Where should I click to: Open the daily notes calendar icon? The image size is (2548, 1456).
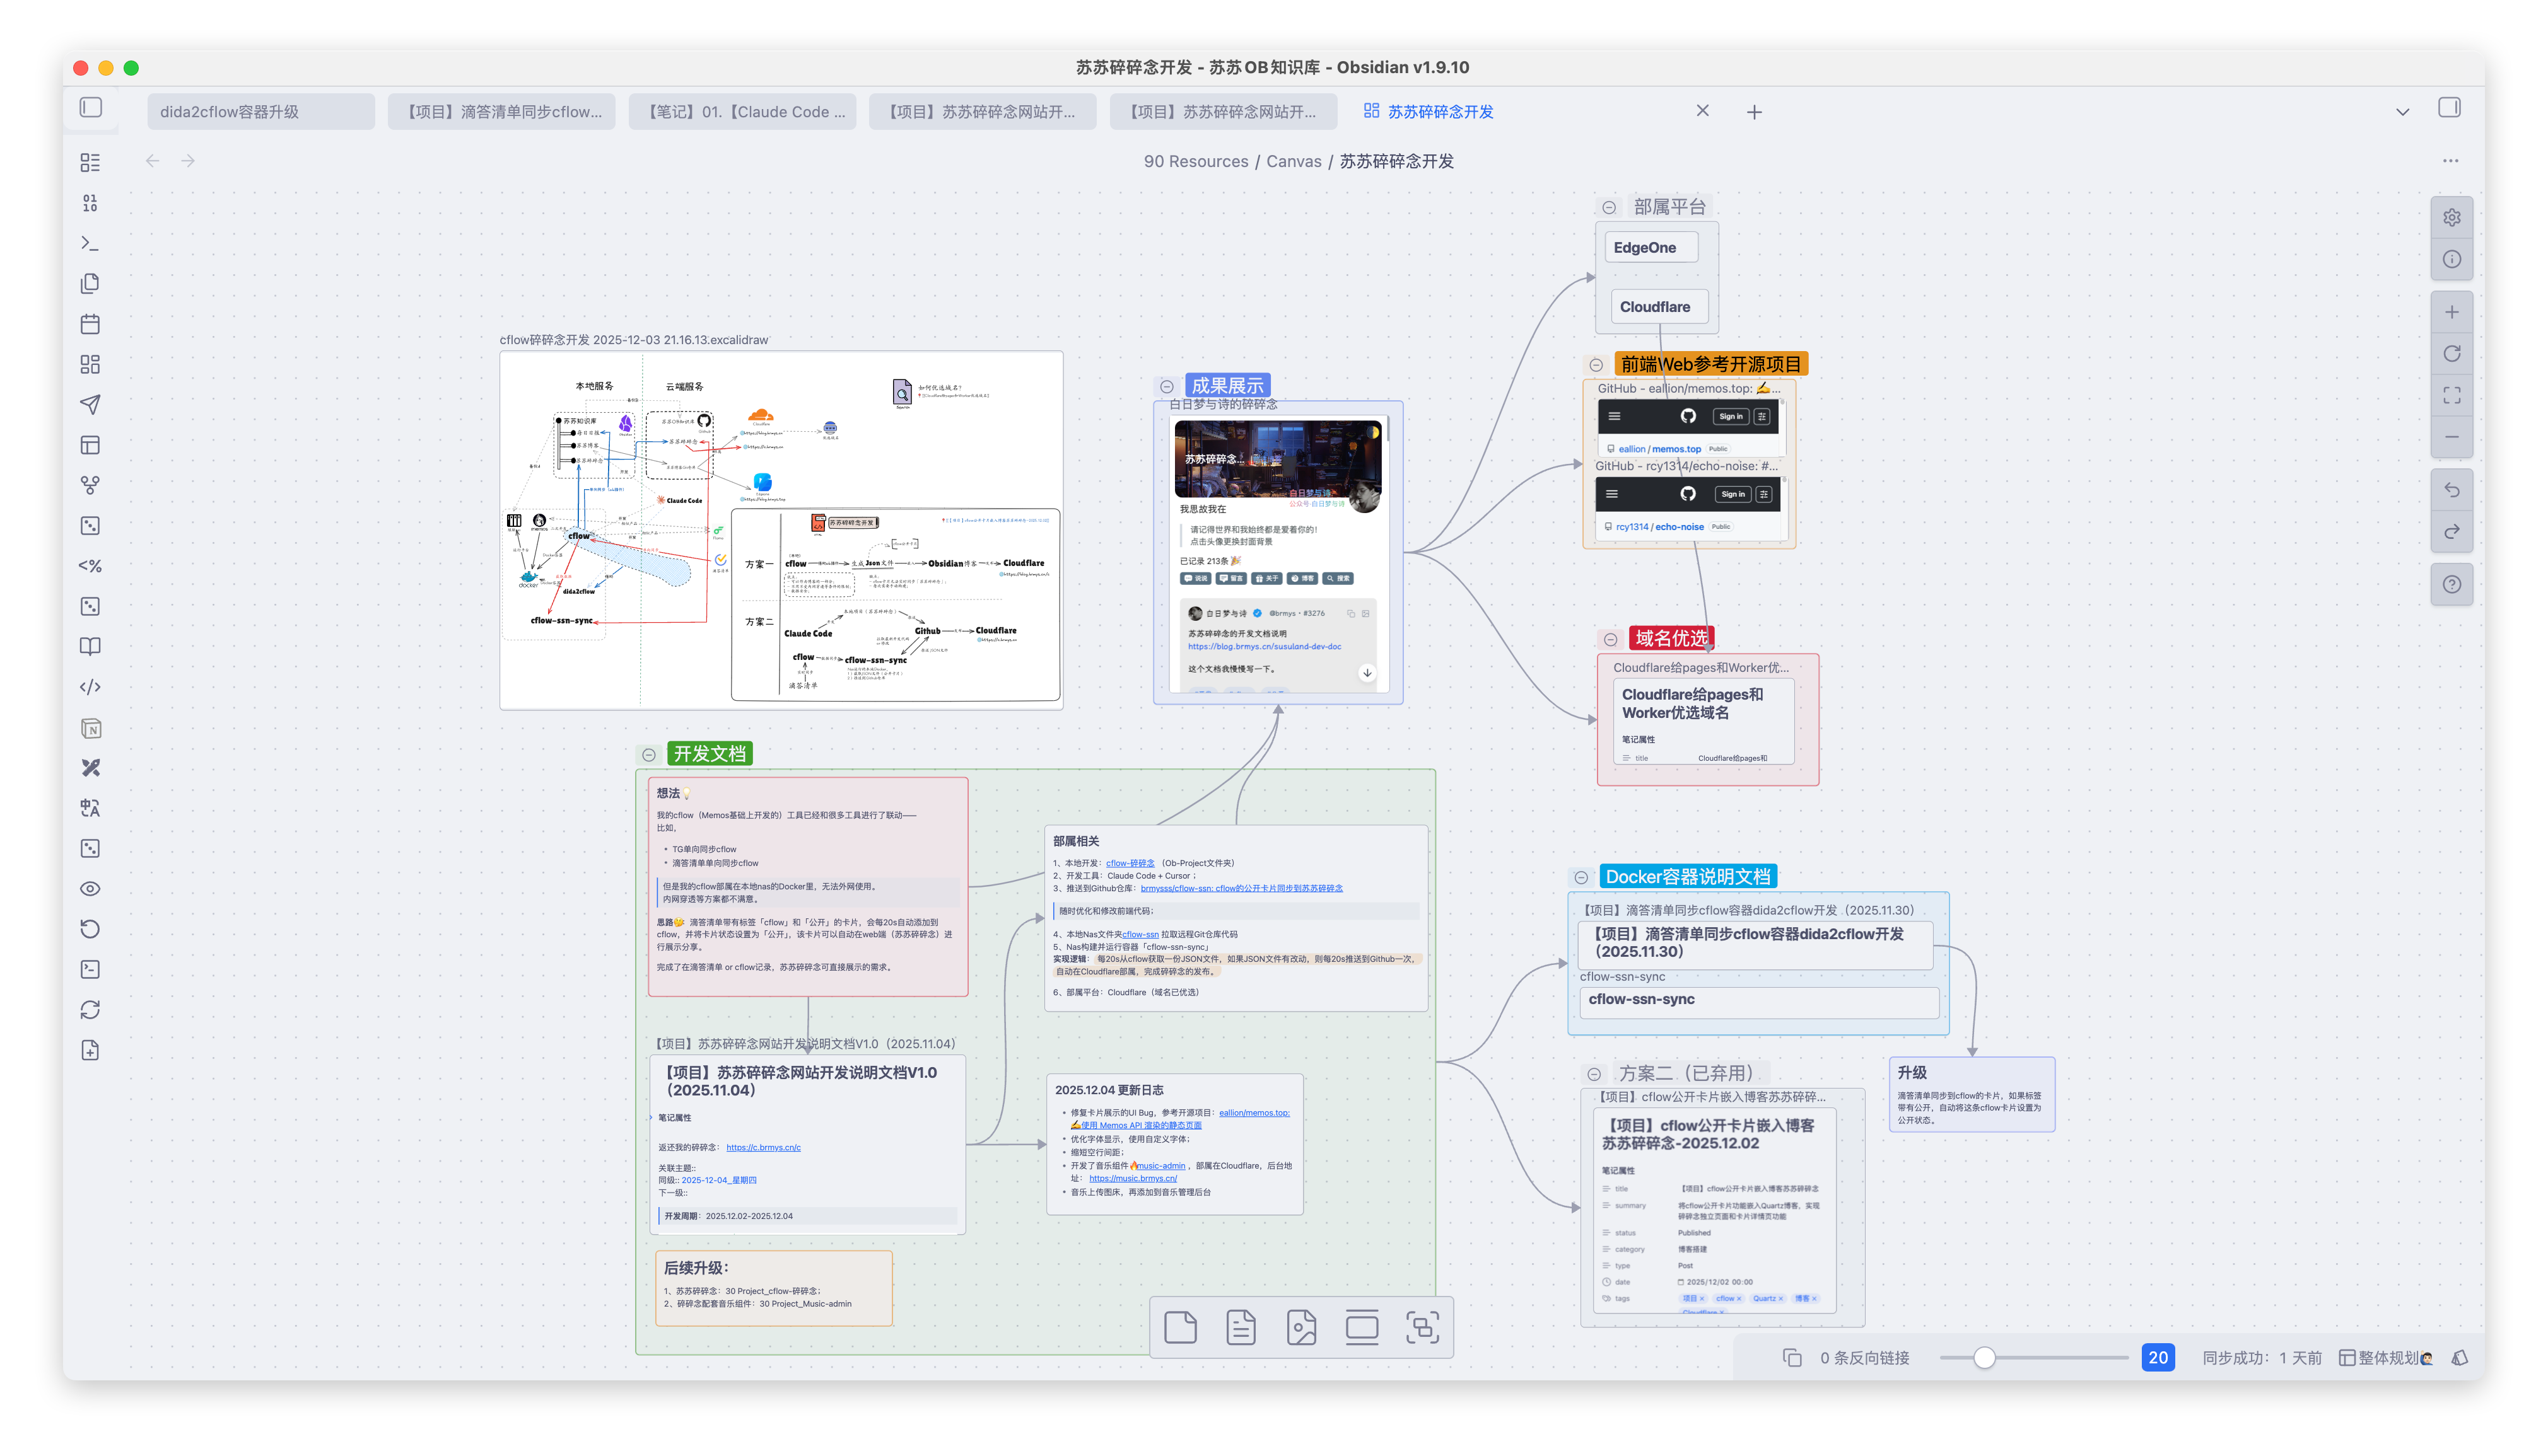(90, 324)
